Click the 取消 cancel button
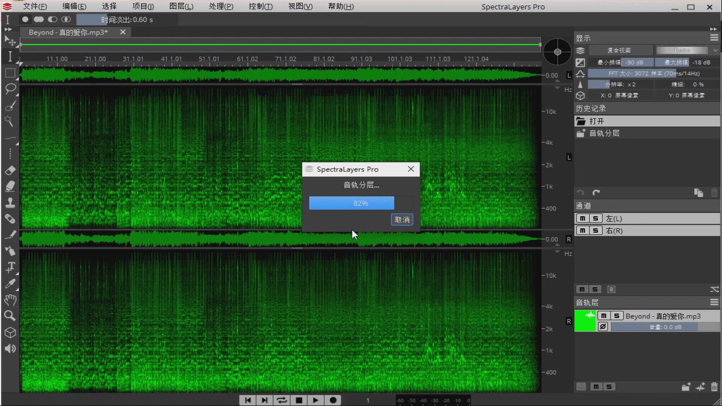Screen dimensions: 722x406 click(402, 220)
